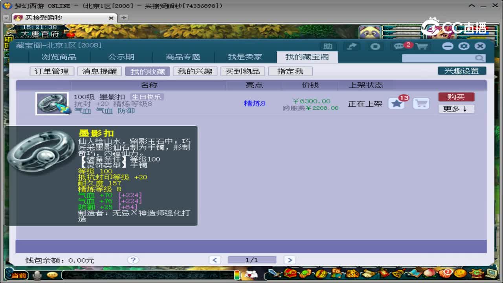Viewport: 503px width, 283px height.
Task: Click the scroll icon in game toolbar
Action: tap(368, 273)
